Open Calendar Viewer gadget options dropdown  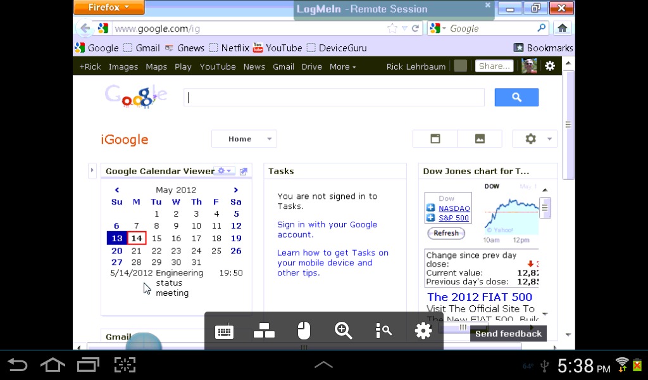[225, 171]
